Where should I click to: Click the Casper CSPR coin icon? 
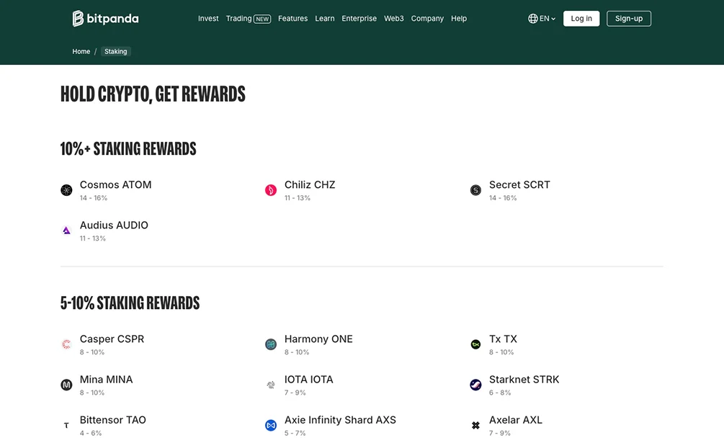66,344
